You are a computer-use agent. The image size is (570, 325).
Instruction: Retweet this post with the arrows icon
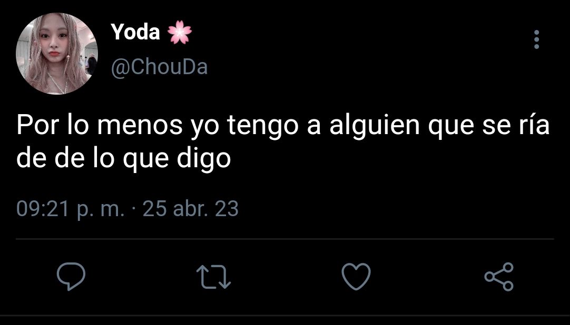[x=213, y=277]
